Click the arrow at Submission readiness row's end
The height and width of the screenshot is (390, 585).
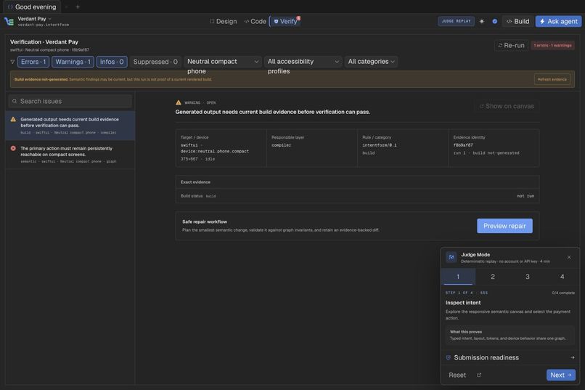tap(573, 357)
